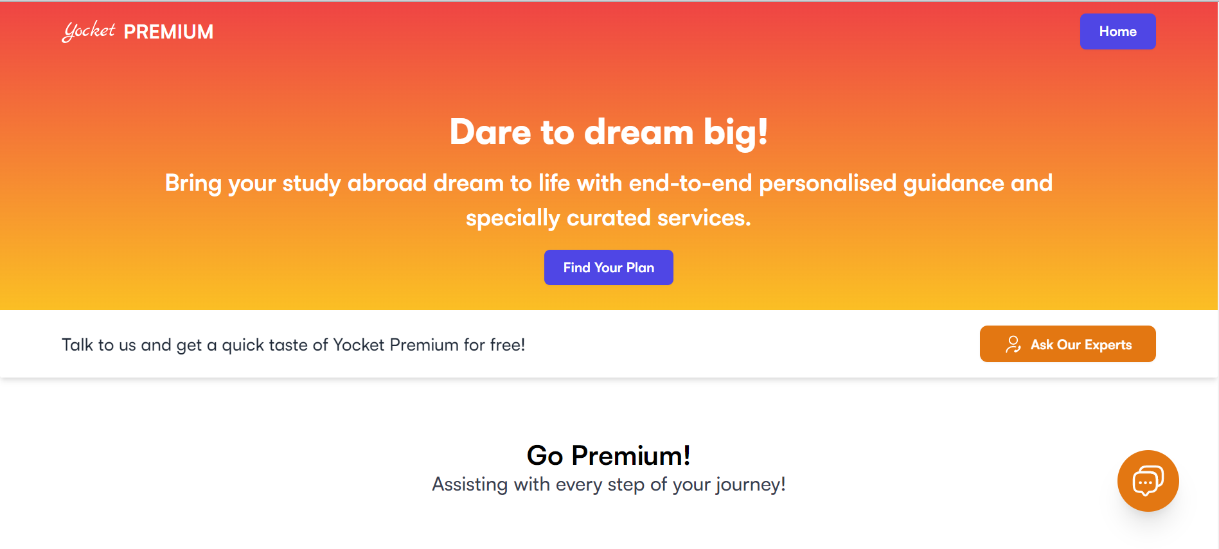The height and width of the screenshot is (549, 1219).
Task: Select the Ask Our Experts button label
Action: (1081, 345)
